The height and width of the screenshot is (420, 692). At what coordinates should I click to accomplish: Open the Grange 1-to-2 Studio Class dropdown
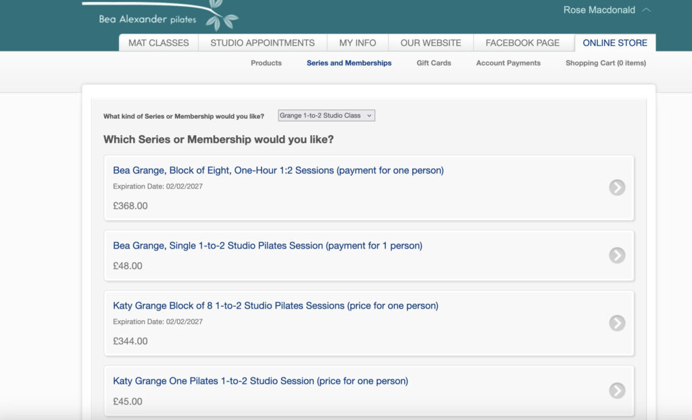click(x=326, y=115)
